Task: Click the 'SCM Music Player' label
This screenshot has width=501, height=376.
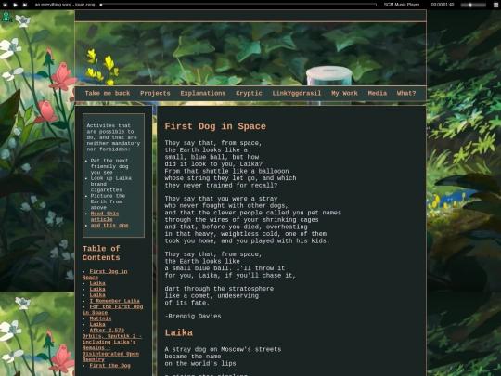Action: click(402, 5)
